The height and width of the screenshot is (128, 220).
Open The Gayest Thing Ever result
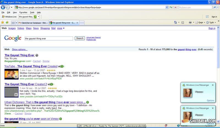(20, 55)
